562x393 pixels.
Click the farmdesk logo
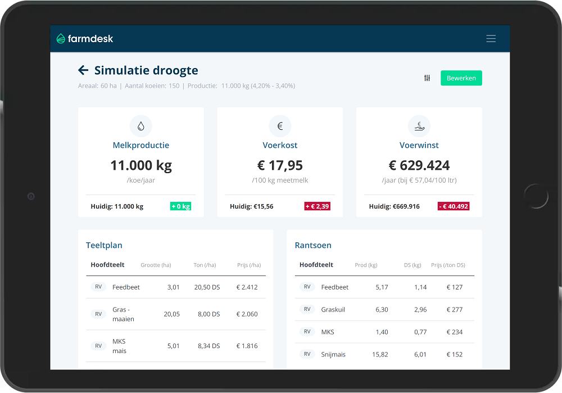[x=85, y=39]
